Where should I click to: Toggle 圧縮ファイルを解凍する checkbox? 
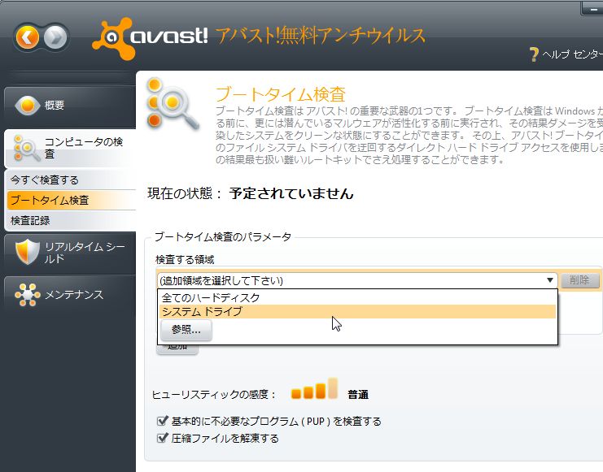162,437
